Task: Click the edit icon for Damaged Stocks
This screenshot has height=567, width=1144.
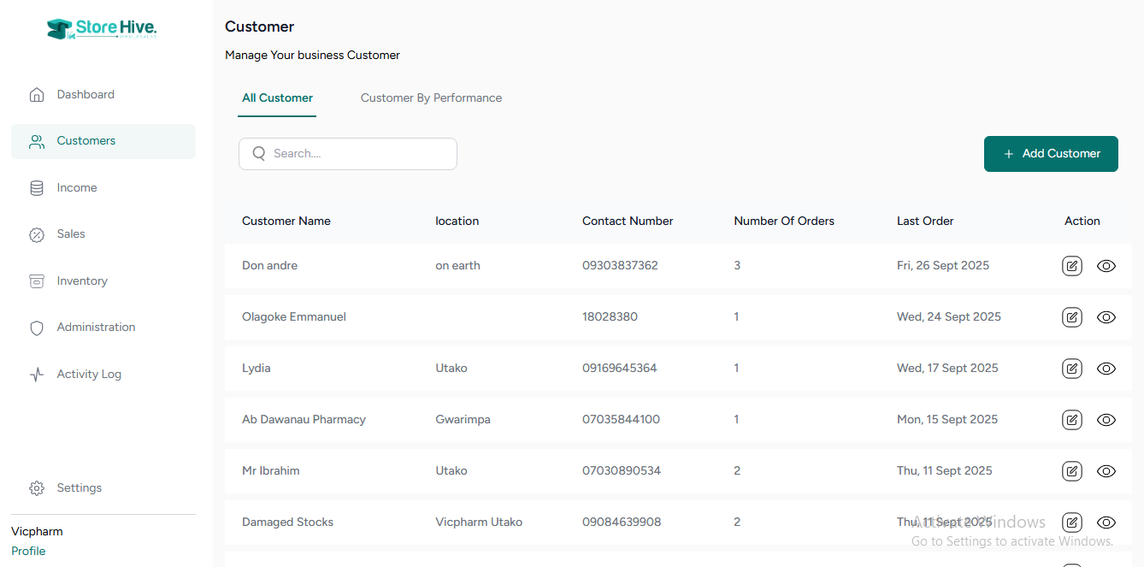Action: 1071,523
